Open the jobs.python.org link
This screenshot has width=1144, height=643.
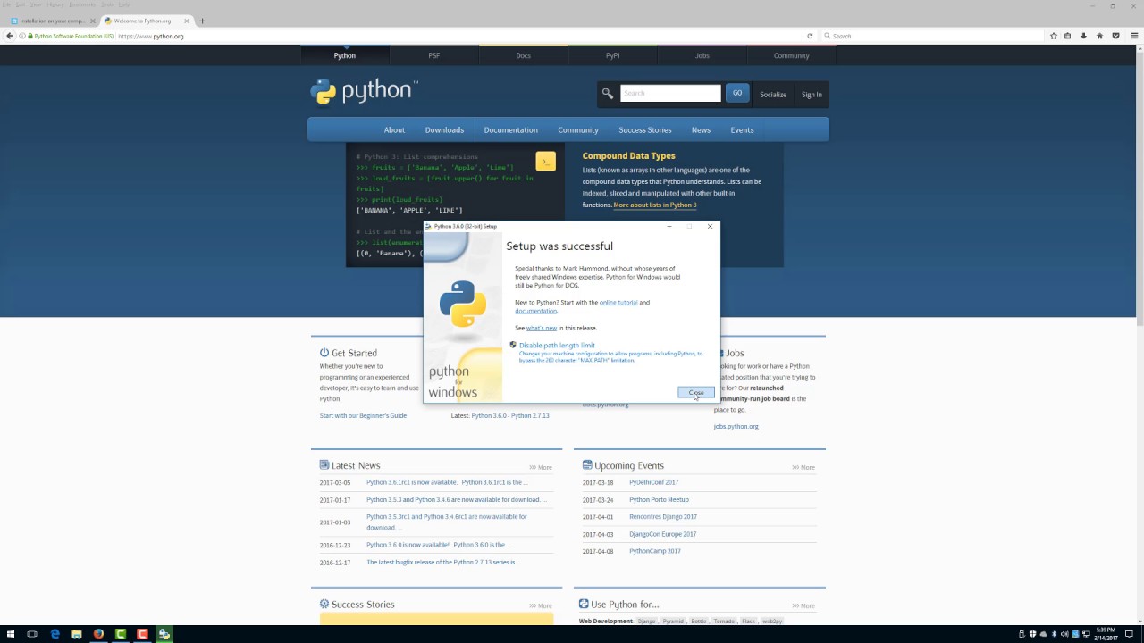pyautogui.click(x=736, y=426)
